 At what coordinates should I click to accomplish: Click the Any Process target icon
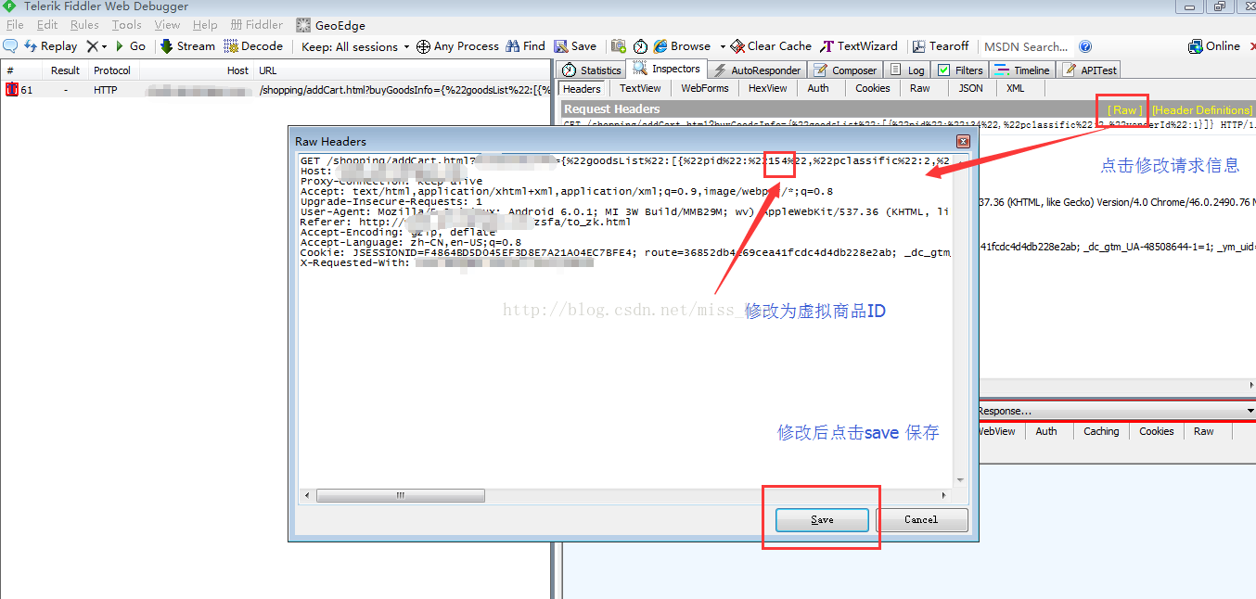click(x=423, y=46)
